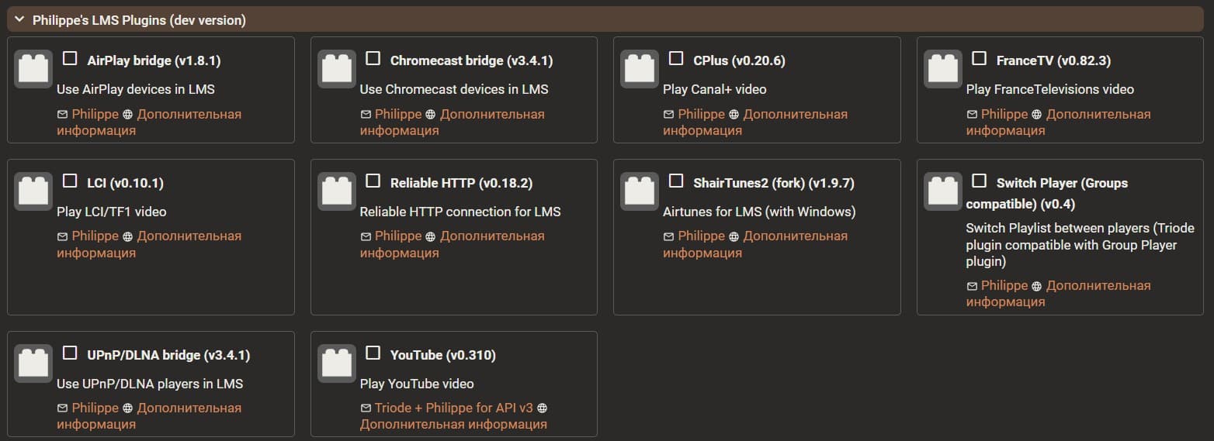Open Дополнительная информация link for FranceTV
Viewport: 1214px width, 441px height.
click(1098, 114)
